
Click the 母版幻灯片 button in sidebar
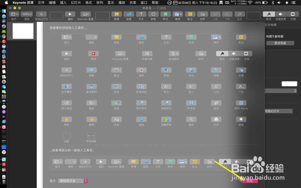278,111
